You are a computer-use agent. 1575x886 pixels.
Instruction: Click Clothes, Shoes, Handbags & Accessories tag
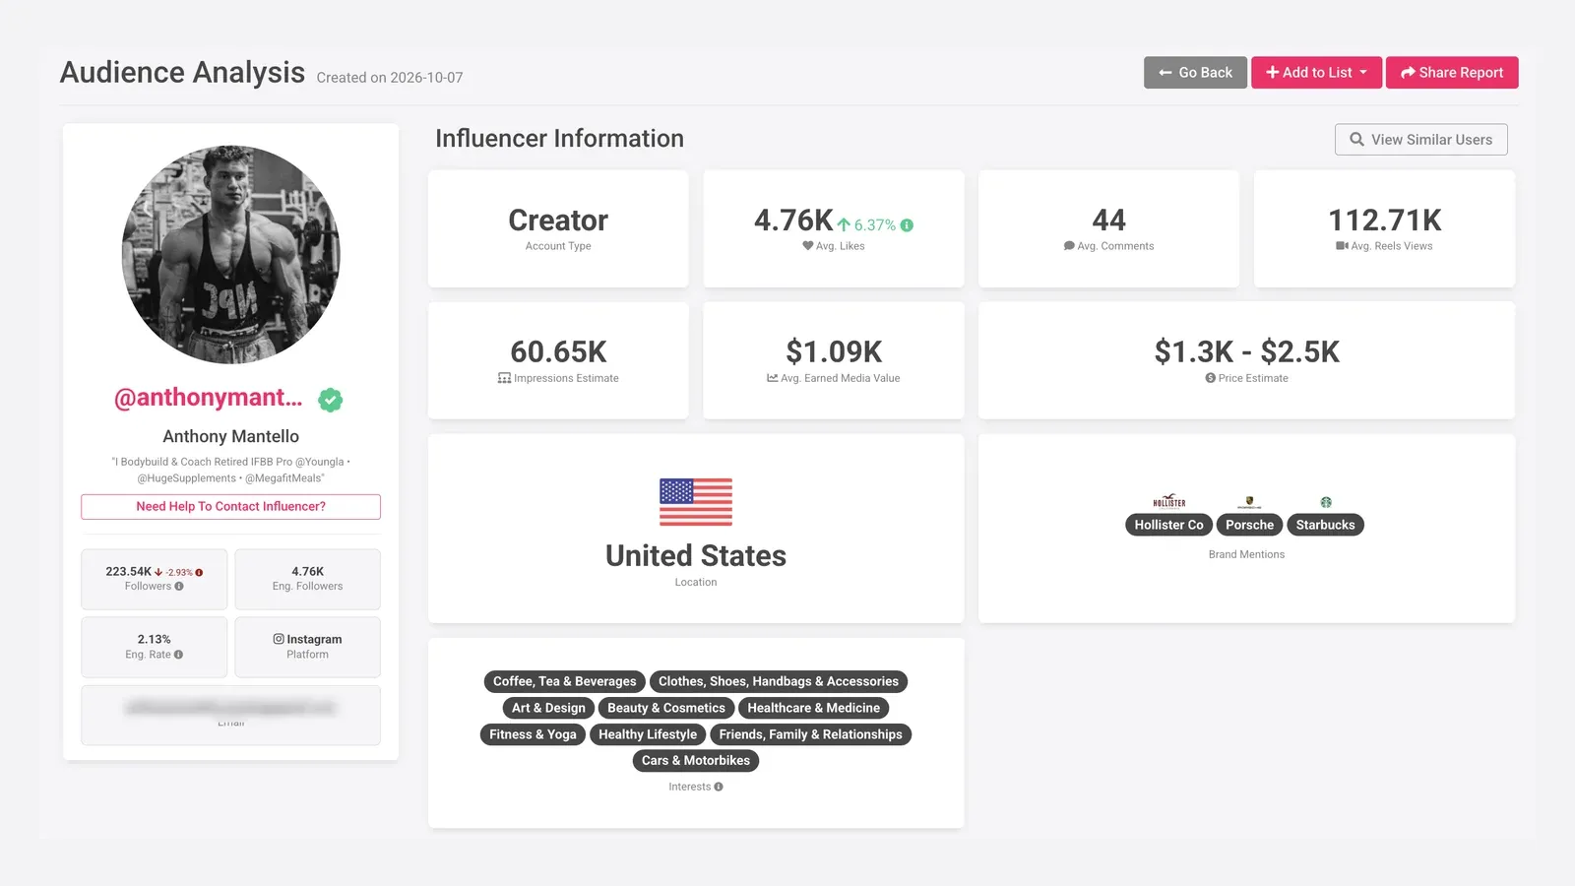[x=778, y=681]
